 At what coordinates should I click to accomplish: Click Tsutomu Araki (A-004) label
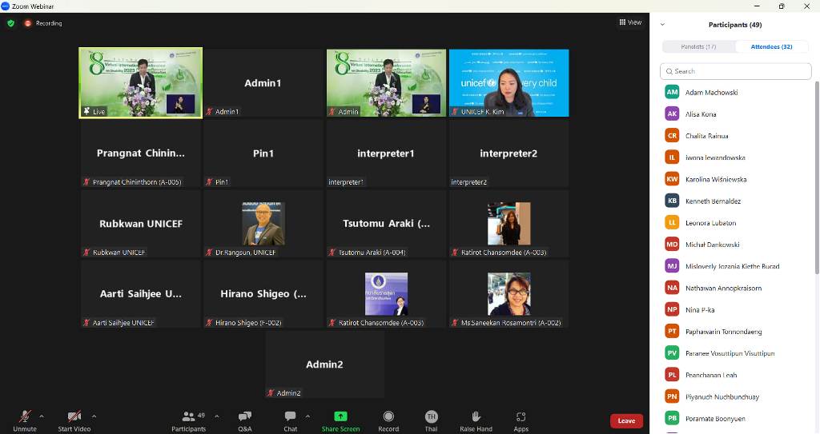(x=372, y=253)
